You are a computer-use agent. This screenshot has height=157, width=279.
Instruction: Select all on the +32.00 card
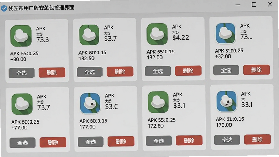[x=226, y=70]
